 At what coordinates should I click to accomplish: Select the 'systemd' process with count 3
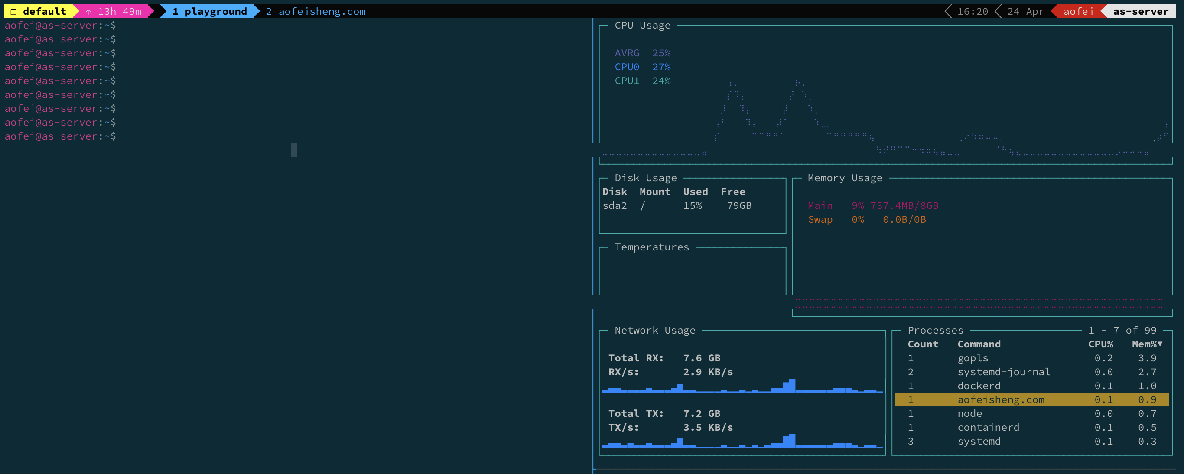[x=1032, y=442]
